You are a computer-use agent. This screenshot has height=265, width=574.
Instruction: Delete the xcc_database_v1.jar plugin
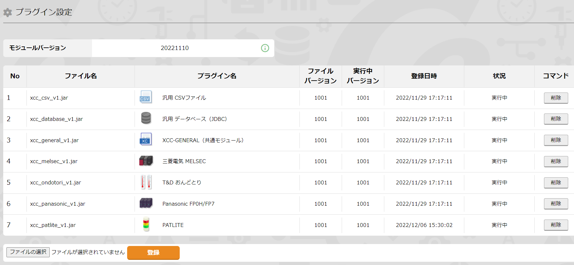pyautogui.click(x=556, y=119)
